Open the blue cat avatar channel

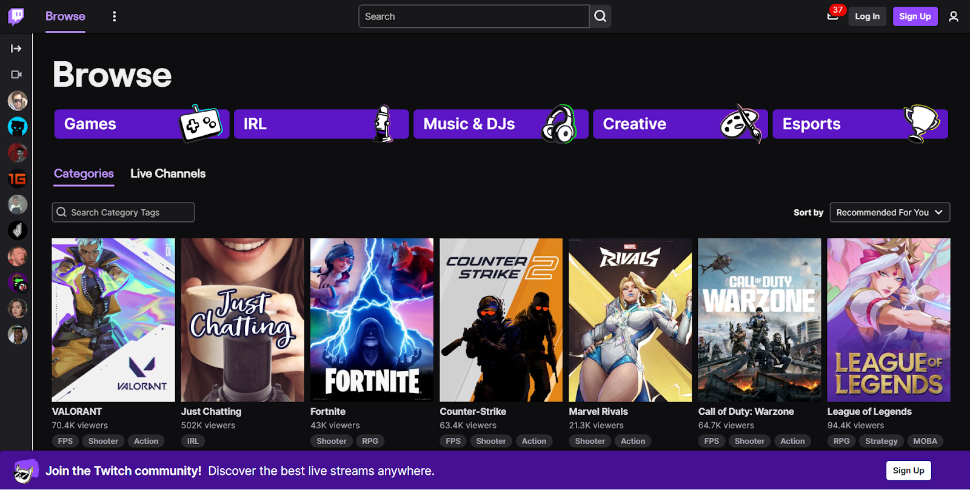(x=18, y=127)
